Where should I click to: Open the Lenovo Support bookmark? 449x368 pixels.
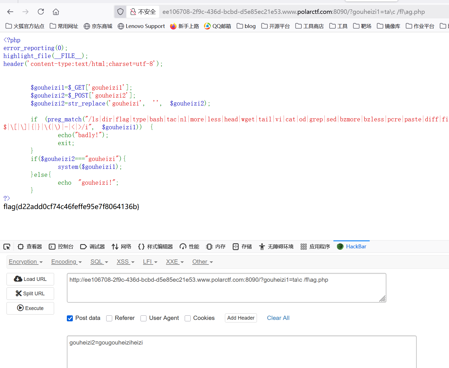141,26
